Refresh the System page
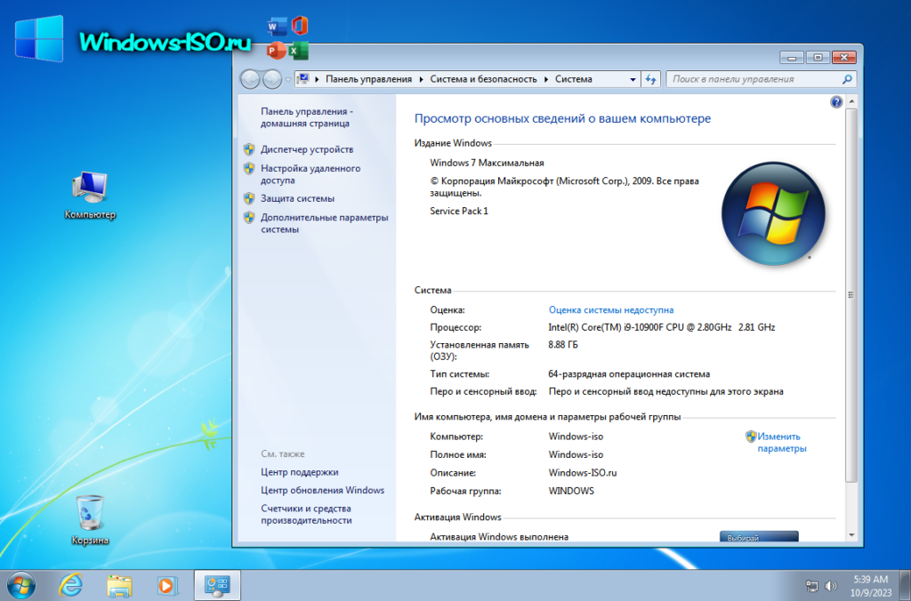 (650, 79)
